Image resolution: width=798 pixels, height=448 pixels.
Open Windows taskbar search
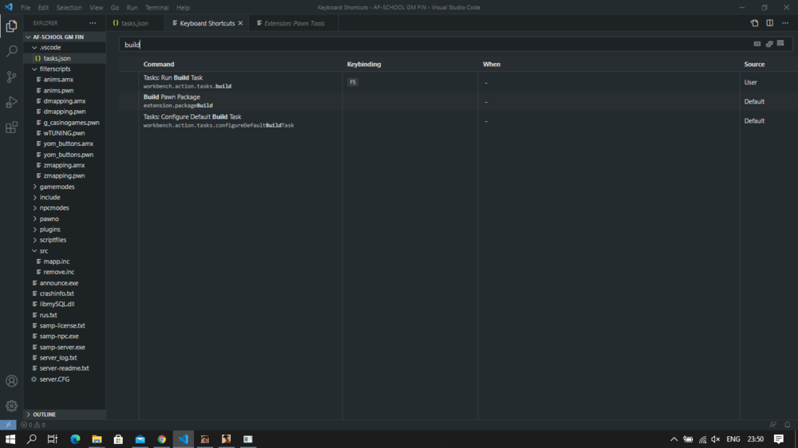coord(32,439)
